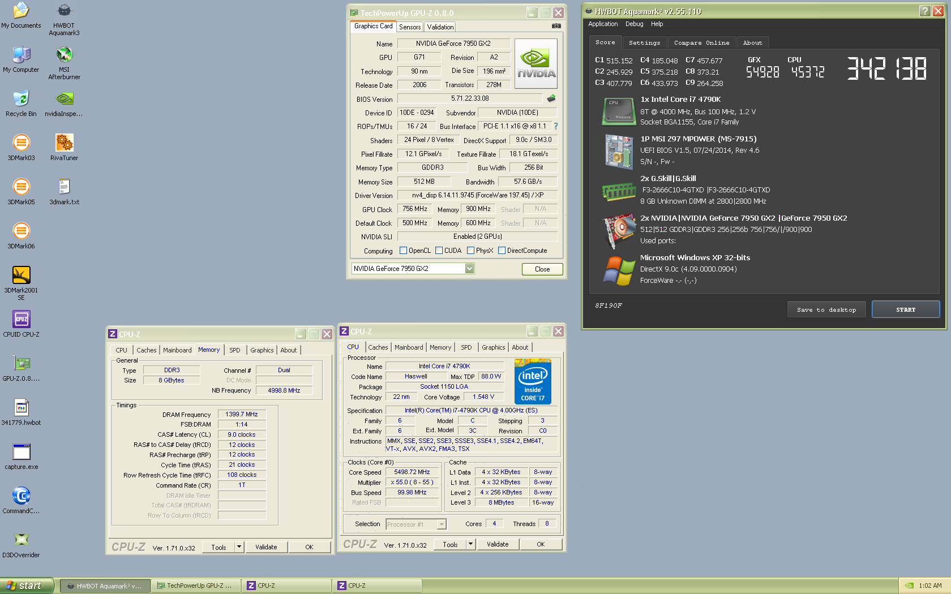The height and width of the screenshot is (594, 951).
Task: Launch RivaTuner desktop shortcut
Action: pyautogui.click(x=64, y=148)
